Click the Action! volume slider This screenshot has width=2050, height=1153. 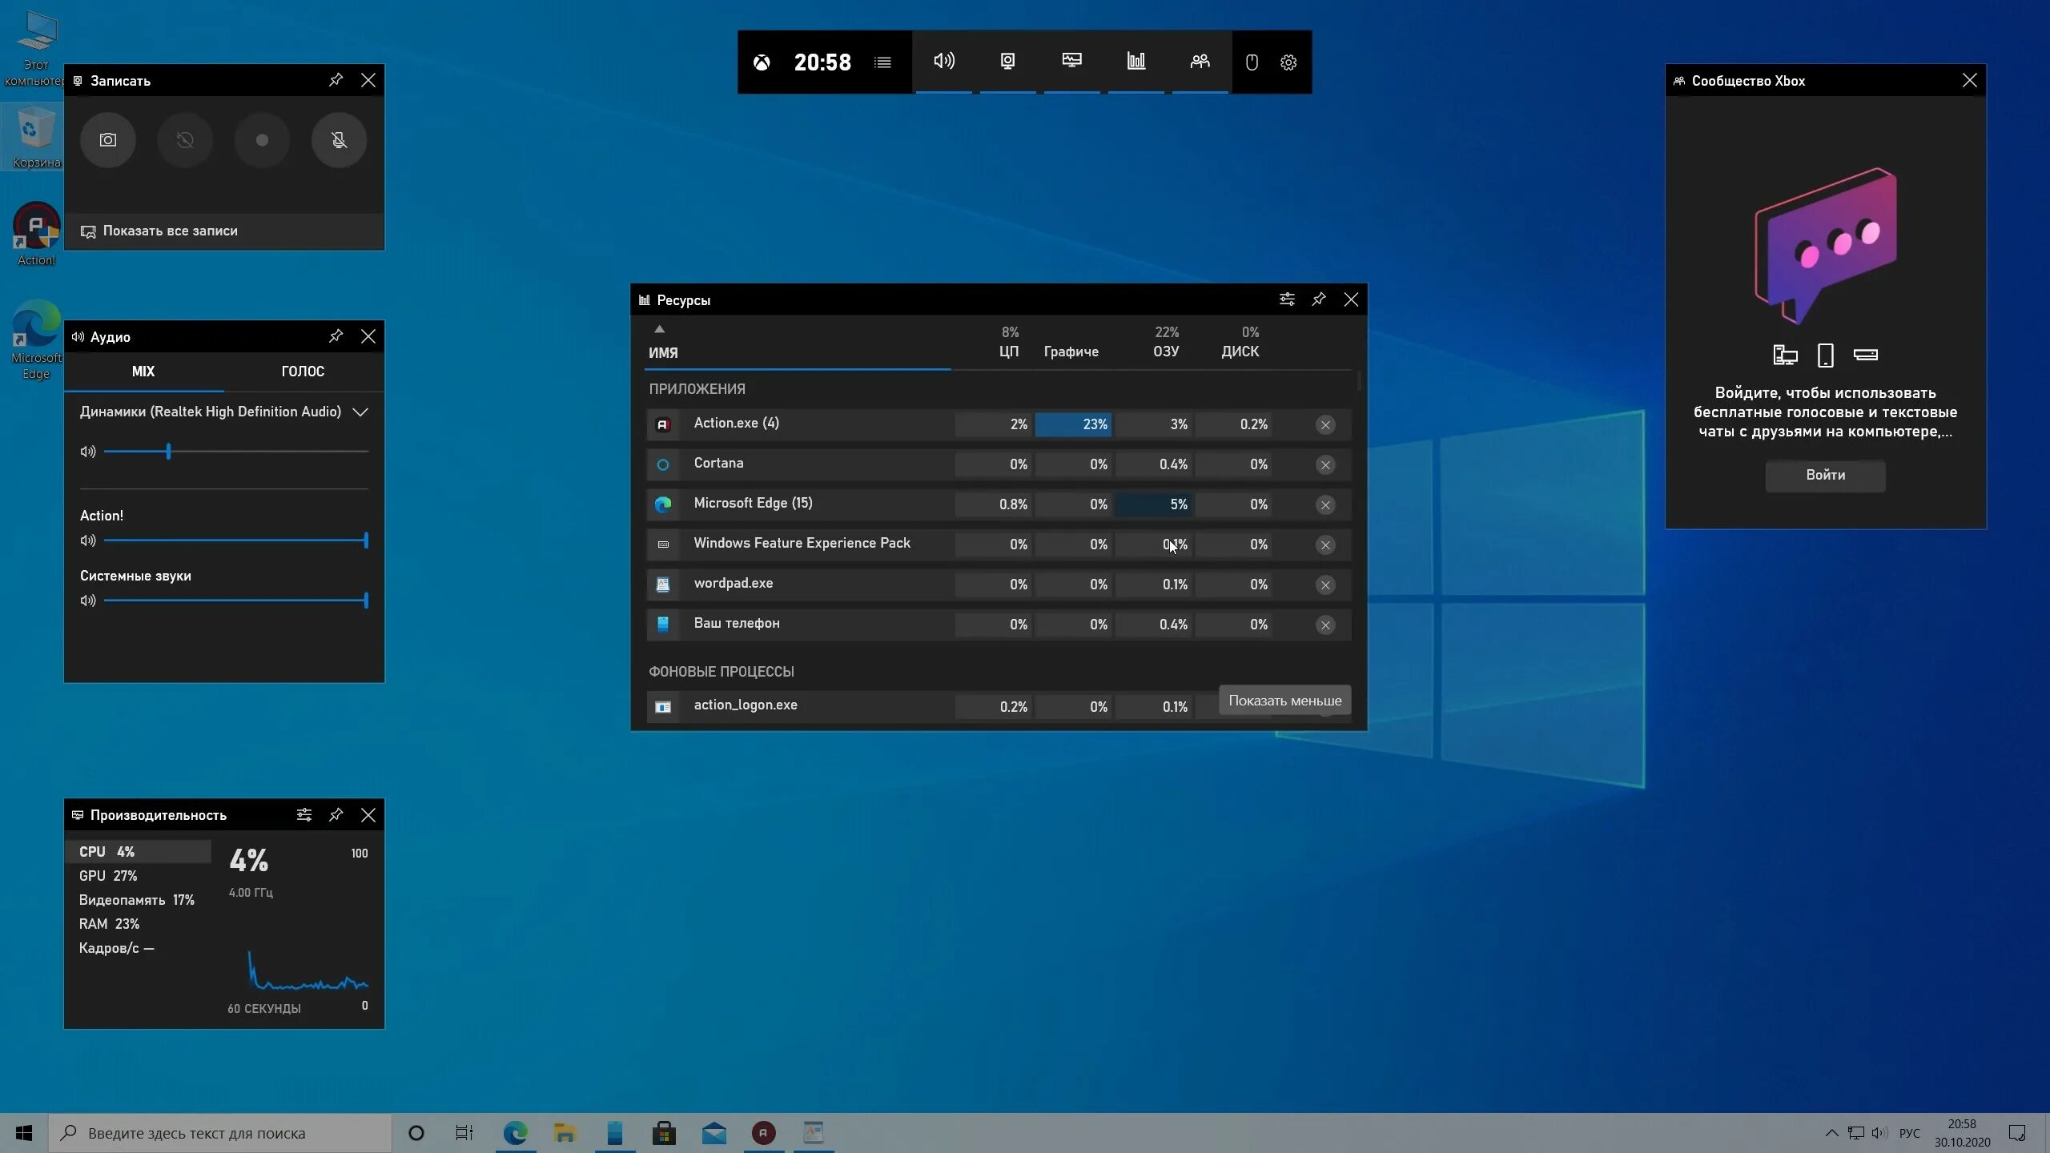coord(235,540)
